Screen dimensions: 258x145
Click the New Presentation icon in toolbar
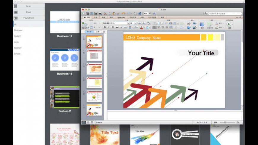click(83, 14)
